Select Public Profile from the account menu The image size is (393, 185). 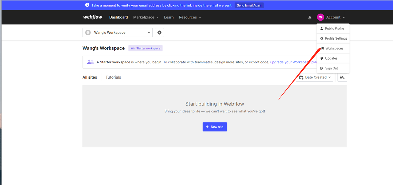pos(333,29)
